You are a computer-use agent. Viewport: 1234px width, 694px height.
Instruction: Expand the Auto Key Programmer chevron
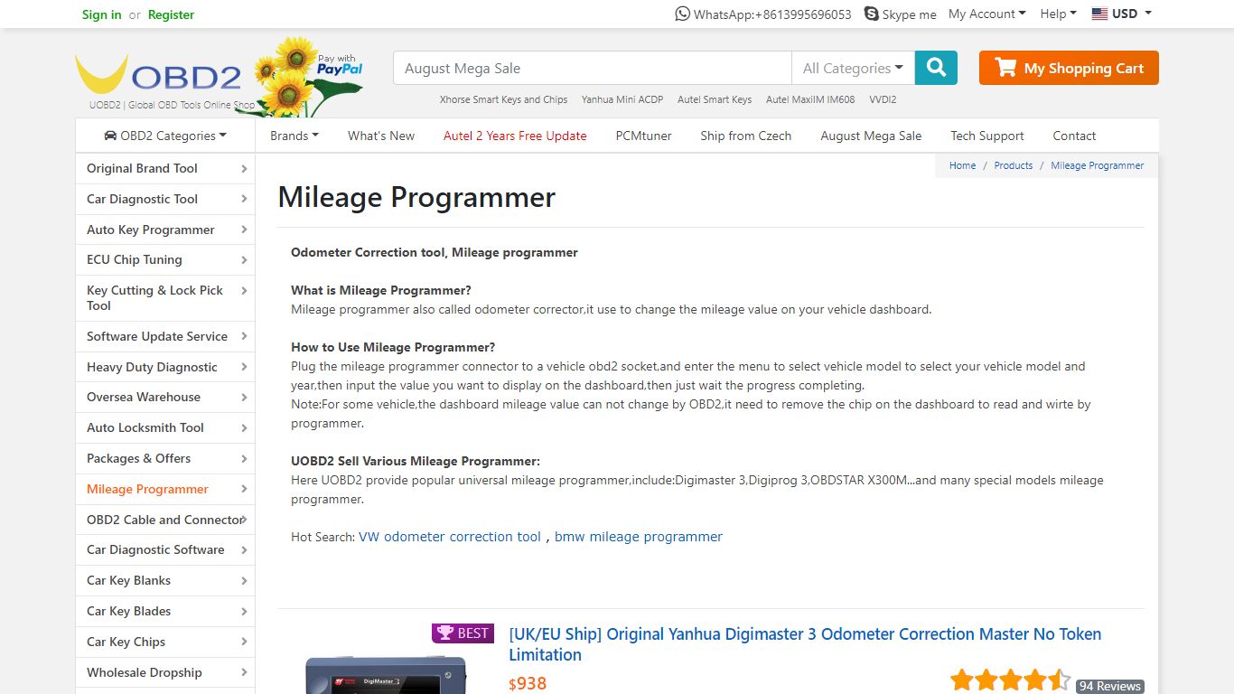(x=244, y=230)
